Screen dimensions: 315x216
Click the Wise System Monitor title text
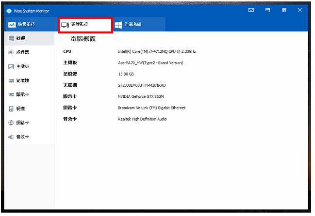click(32, 11)
